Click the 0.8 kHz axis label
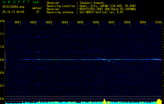This screenshot has height=104, width=164. tap(2, 73)
